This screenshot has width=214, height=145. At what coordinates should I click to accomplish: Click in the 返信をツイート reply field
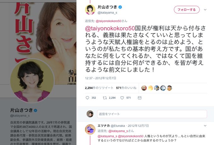pyautogui.click(x=152, y=114)
